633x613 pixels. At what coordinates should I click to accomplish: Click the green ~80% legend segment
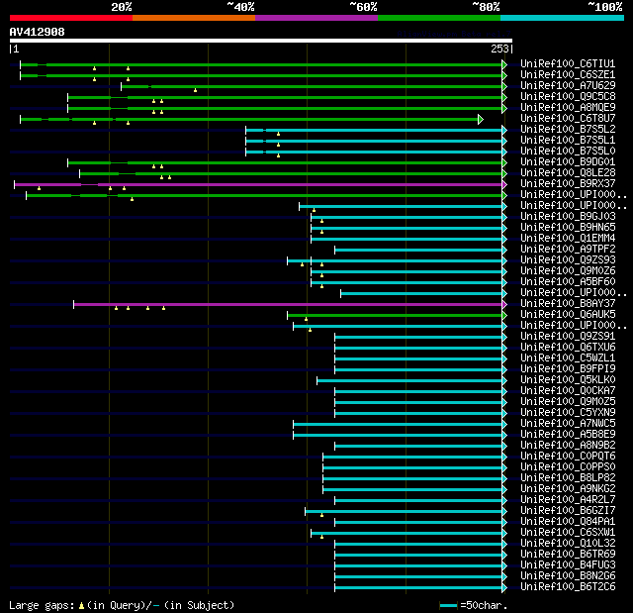(439, 18)
